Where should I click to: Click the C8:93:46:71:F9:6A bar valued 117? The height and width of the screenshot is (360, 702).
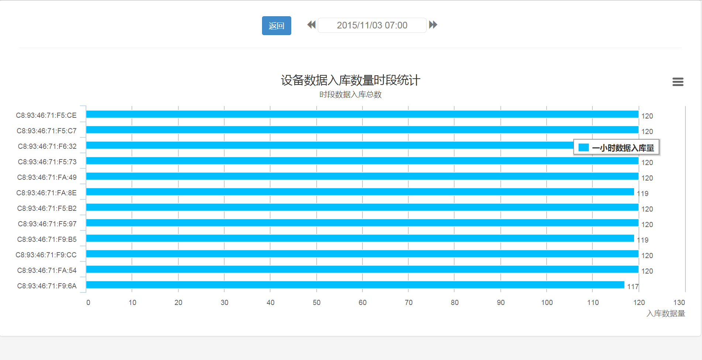(355, 285)
